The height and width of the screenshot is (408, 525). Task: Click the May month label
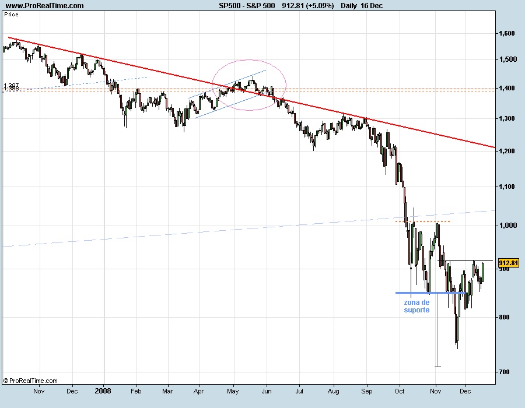click(233, 391)
